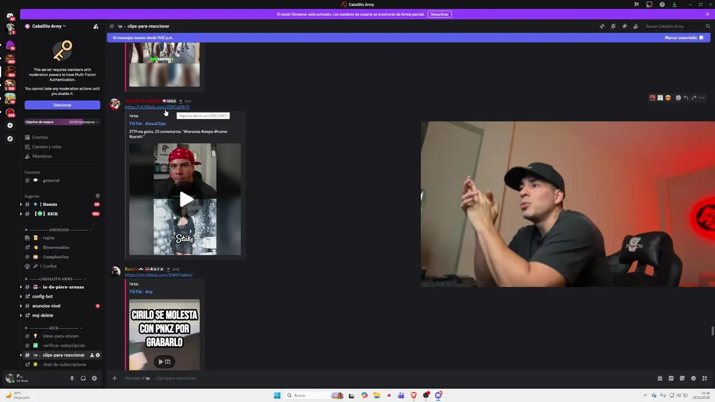This screenshot has width=715, height=402.
Task: Click TikTok · AlexaClips embed title
Action: (x=147, y=123)
